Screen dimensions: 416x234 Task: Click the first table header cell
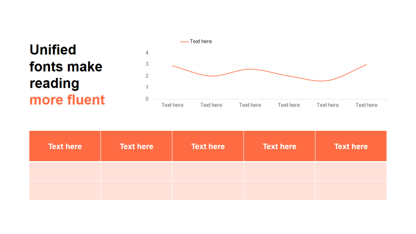(65, 146)
